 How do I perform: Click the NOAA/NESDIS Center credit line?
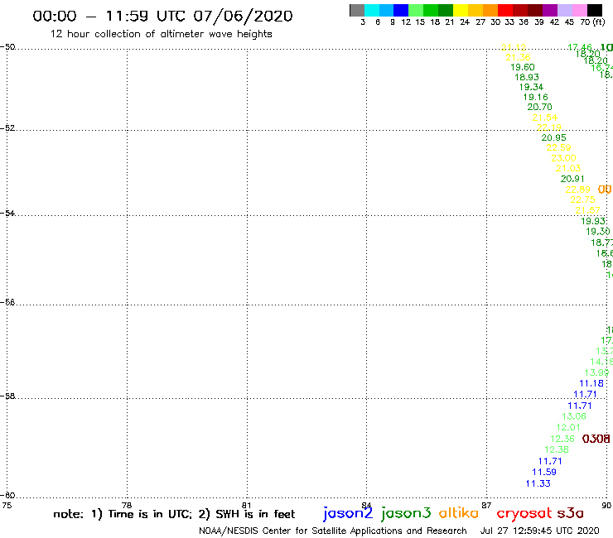pos(333,531)
